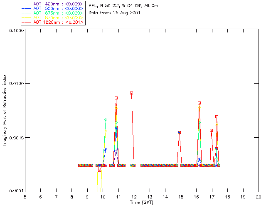
Task: Click the x-axis label 20
Action: pyautogui.click(x=259, y=197)
